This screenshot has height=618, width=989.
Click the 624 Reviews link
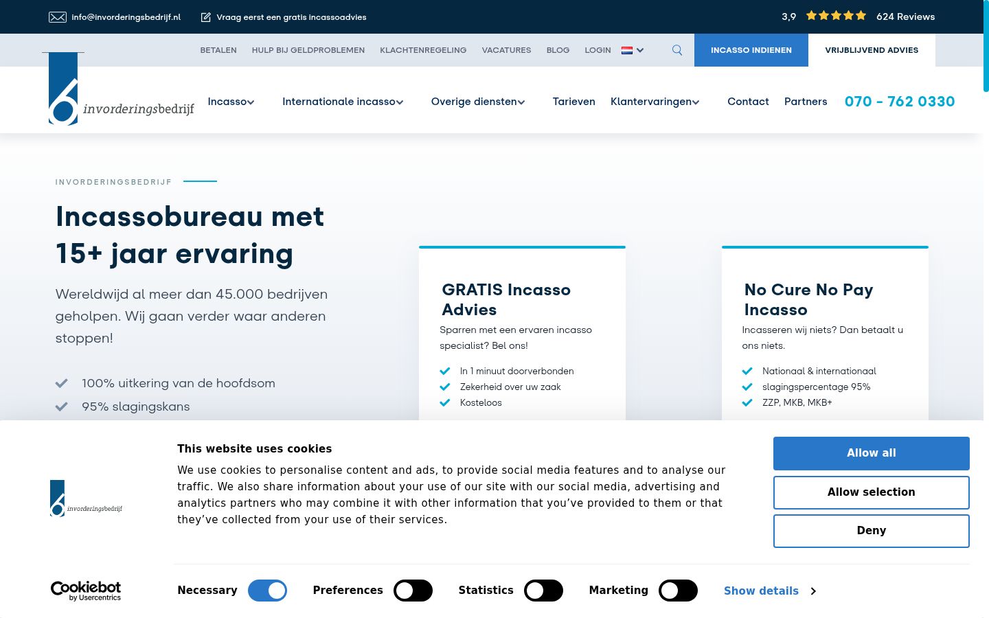pyautogui.click(x=906, y=16)
